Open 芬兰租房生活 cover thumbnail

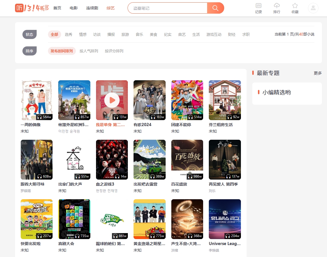coord(225,100)
